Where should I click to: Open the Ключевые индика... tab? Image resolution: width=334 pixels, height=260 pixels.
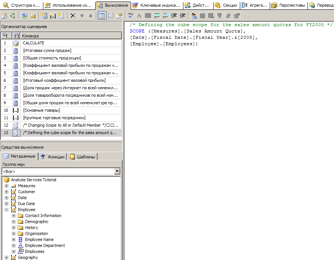coord(157,5)
